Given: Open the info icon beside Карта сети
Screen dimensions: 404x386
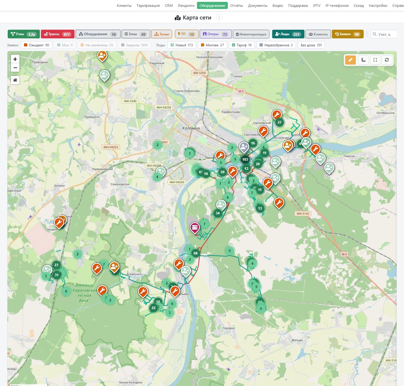Looking at the screenshot, I should tap(219, 17).
